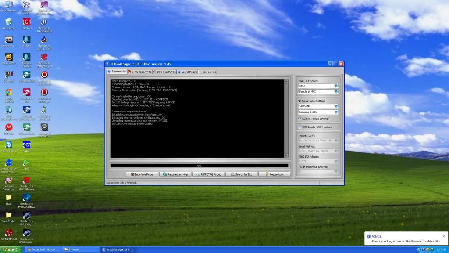Viewport: 449px width, 253px height.
Task: Open the Shortcut to FreeLGCode icon
Action: 26,200
